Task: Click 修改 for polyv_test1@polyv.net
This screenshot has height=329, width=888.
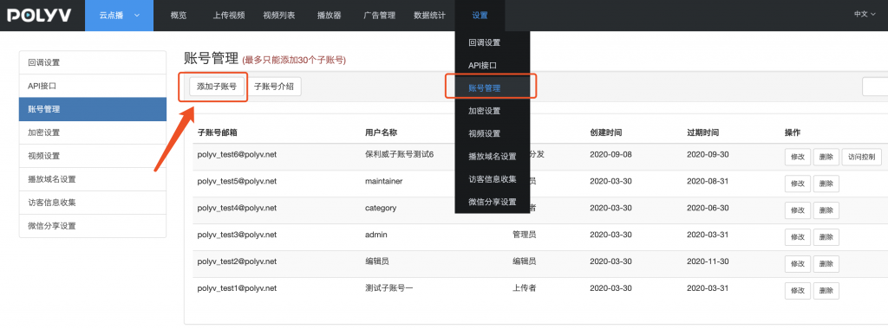Action: pos(798,291)
